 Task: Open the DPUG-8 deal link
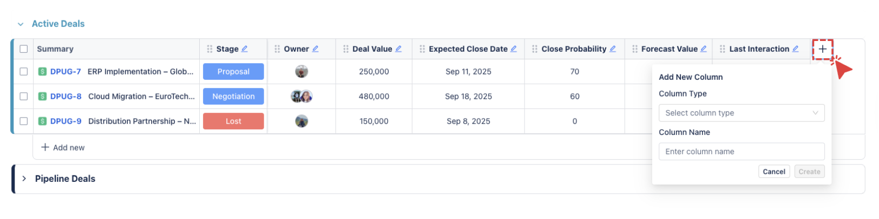(65, 97)
